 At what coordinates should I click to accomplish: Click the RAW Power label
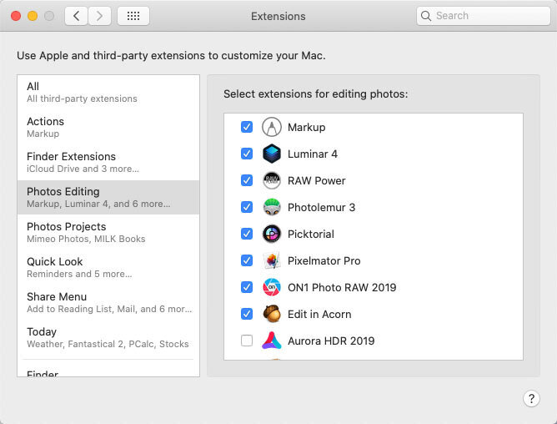pyautogui.click(x=317, y=180)
